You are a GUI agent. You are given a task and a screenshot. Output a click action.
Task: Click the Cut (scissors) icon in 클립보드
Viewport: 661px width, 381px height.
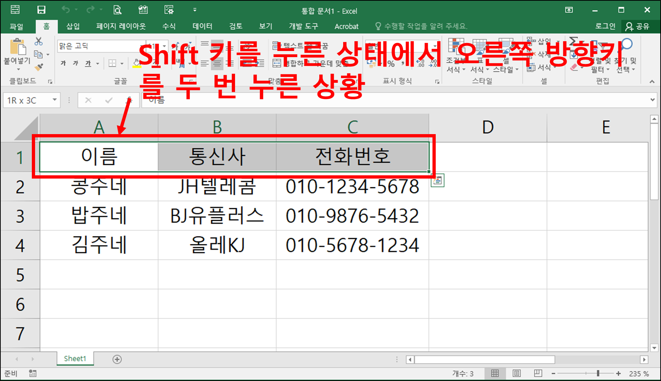[38, 41]
